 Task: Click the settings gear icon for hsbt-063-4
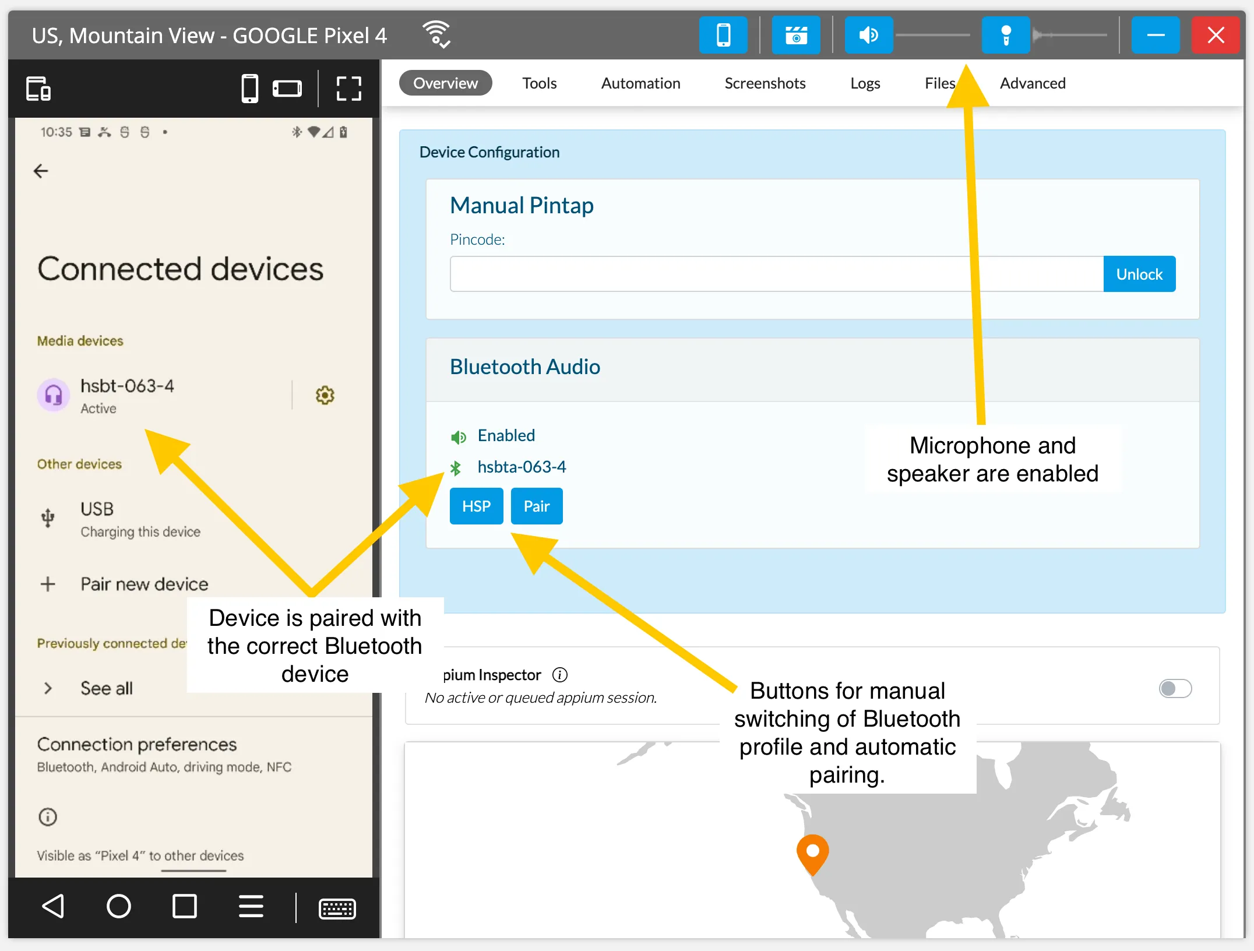pyautogui.click(x=325, y=393)
